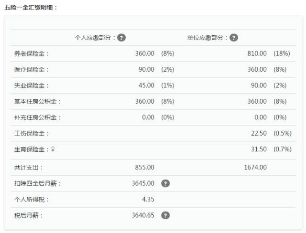The width and height of the screenshot is (306, 233).
Task: Click help icon next to 个人应缴部分
Action: coord(121,38)
